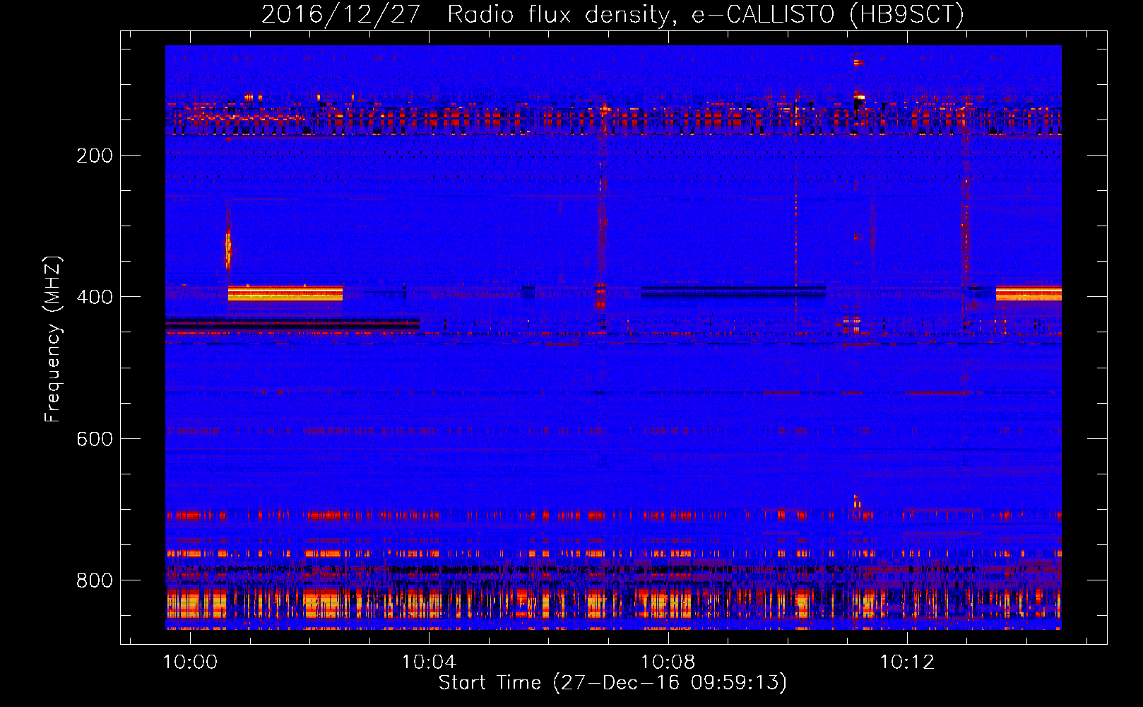Click the 10:12 time tick label
The width and height of the screenshot is (1143, 707).
pos(906,662)
